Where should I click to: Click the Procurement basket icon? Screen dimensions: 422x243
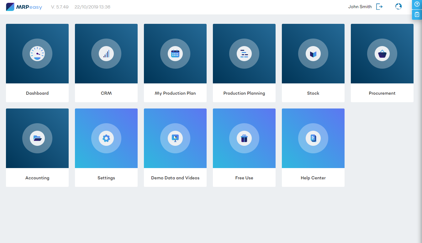tap(382, 54)
